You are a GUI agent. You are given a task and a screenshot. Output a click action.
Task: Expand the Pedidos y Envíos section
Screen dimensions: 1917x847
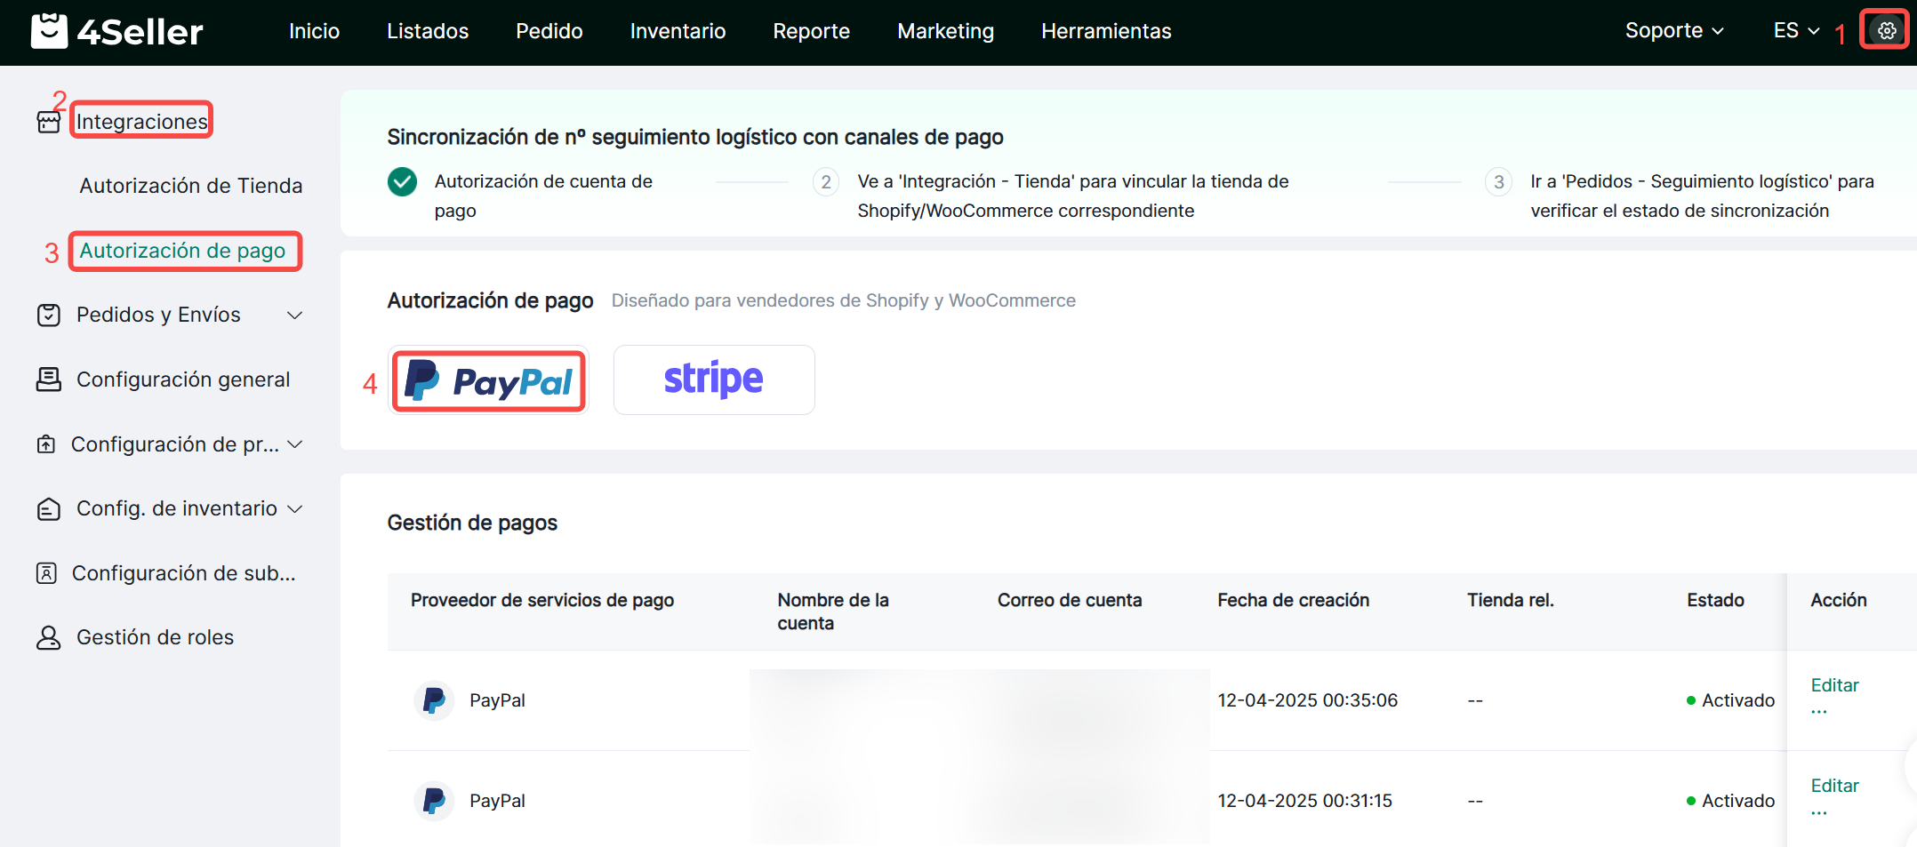pos(294,315)
